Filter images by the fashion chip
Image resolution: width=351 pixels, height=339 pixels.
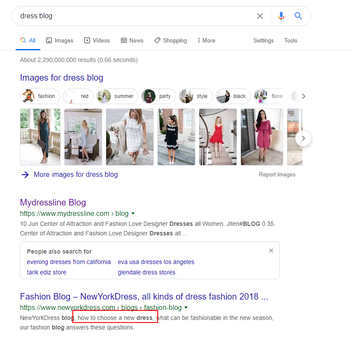click(x=40, y=96)
